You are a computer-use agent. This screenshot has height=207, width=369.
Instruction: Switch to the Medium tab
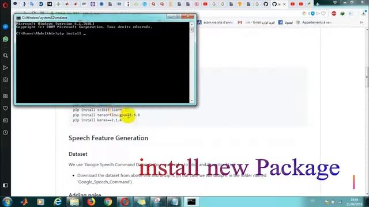pyautogui.click(x=50, y=4)
